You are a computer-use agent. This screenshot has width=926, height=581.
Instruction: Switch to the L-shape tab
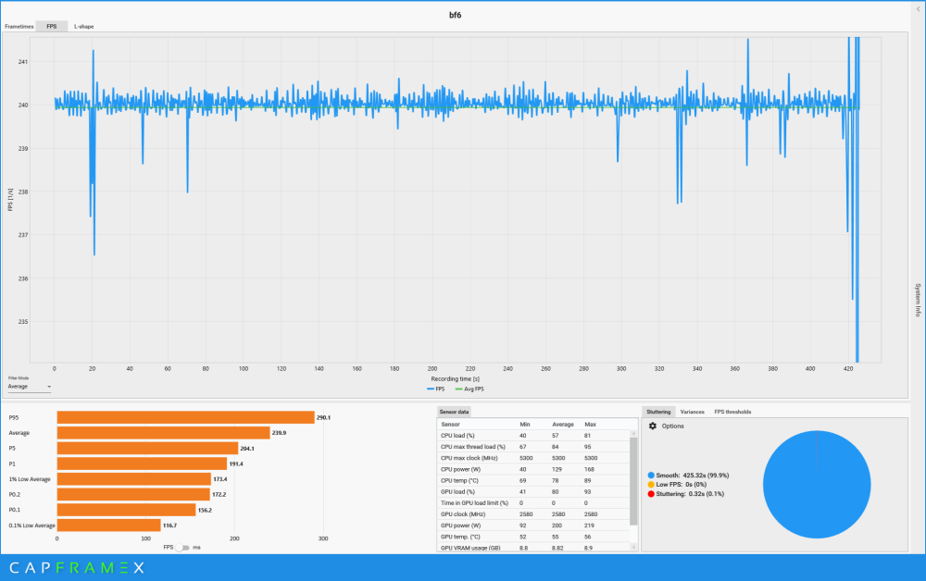click(x=84, y=26)
